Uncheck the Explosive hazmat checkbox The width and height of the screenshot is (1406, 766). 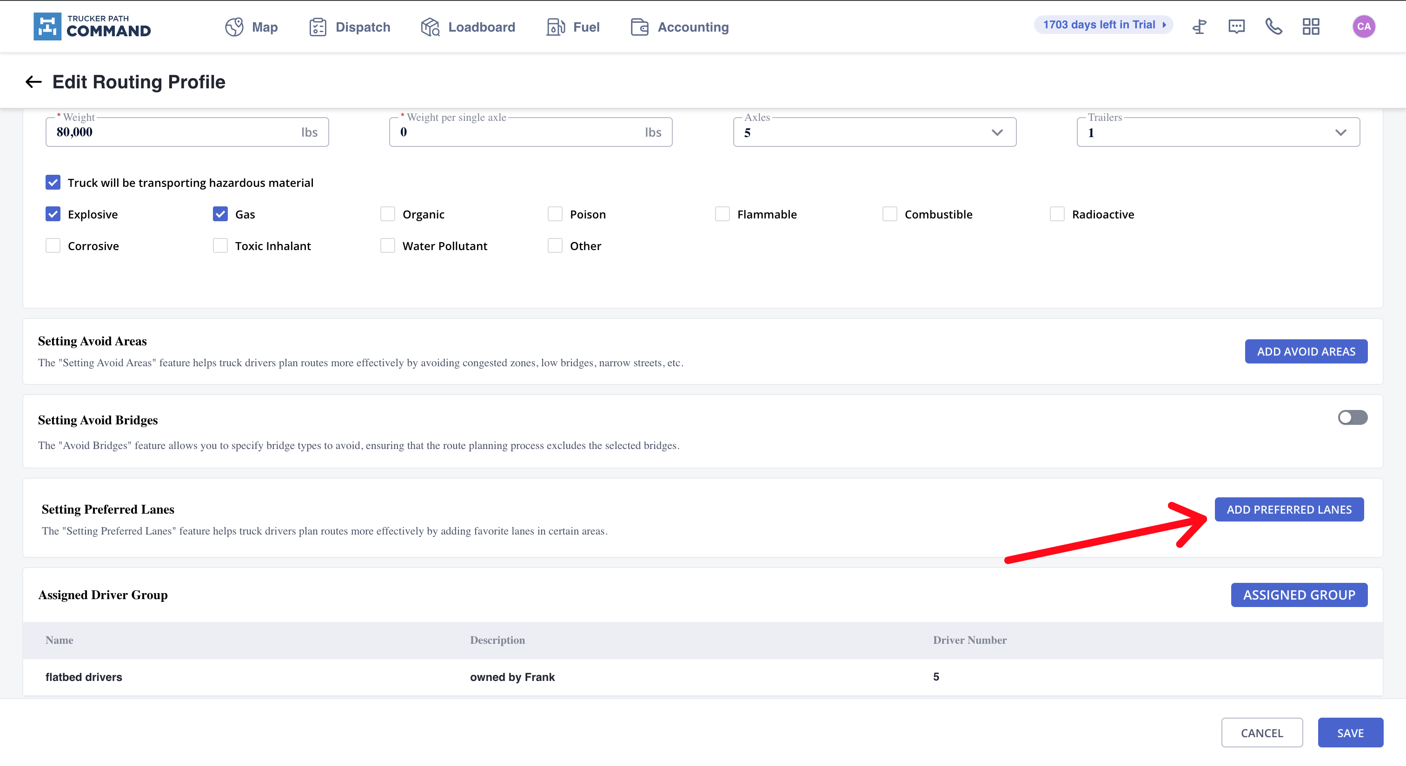click(x=53, y=214)
